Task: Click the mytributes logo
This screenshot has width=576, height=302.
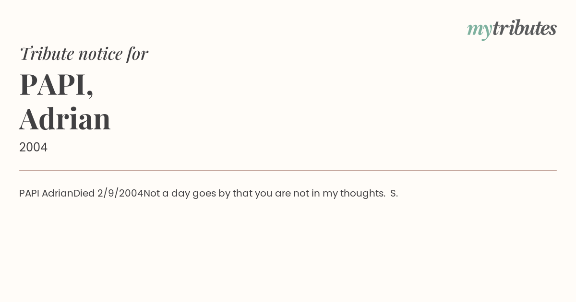Action: click(x=512, y=29)
